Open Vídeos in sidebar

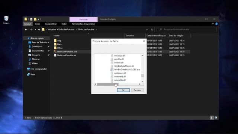click(35, 63)
